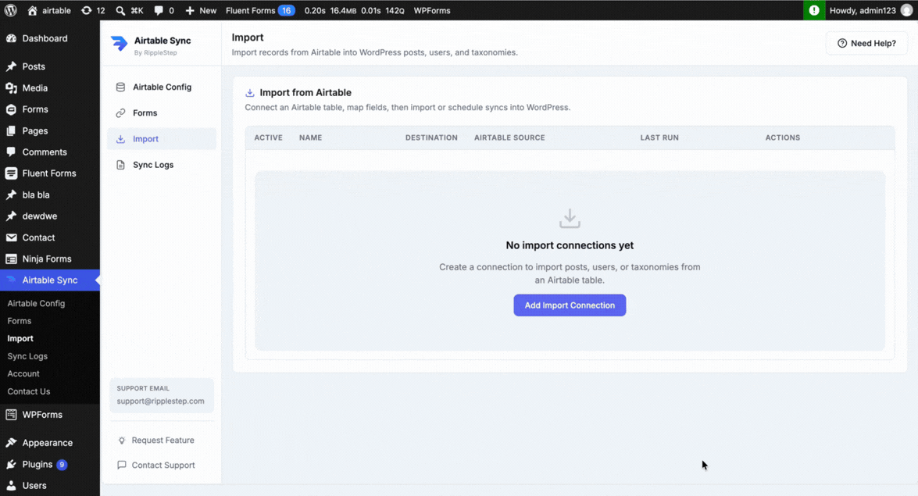Click the DESTINATION column header
The height and width of the screenshot is (496, 918).
tap(431, 137)
